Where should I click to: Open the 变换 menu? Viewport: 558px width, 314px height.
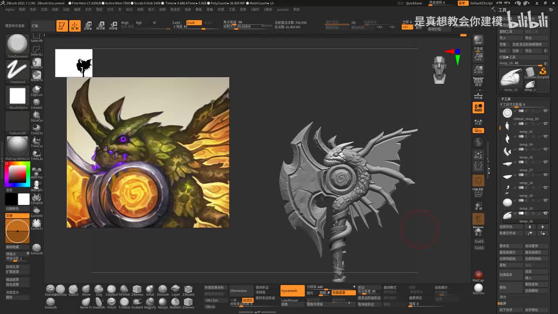click(243, 9)
